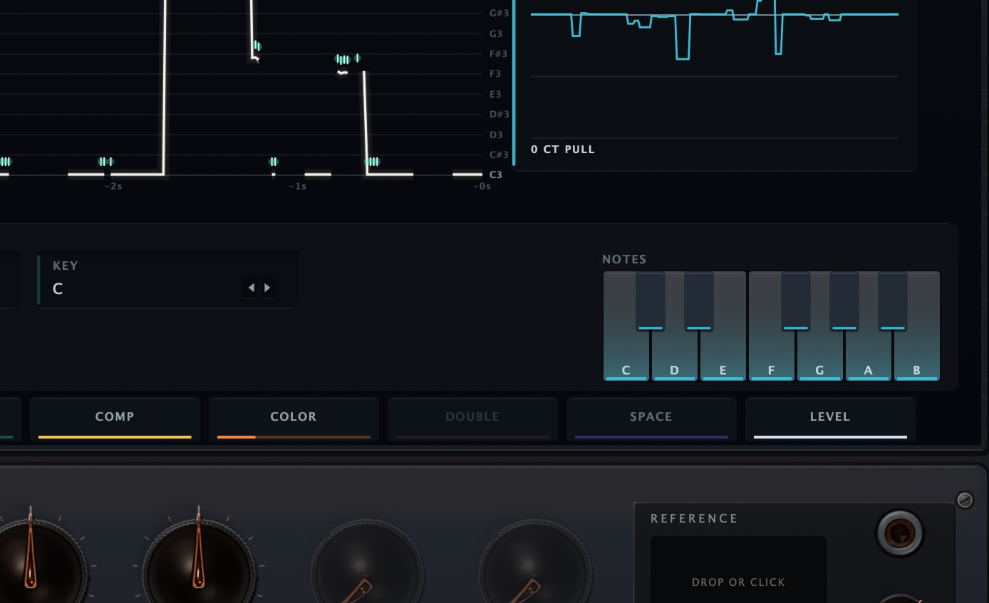Viewport: 989px width, 603px height.
Task: Toggle the G# black key between G and A
Action: [x=844, y=301]
